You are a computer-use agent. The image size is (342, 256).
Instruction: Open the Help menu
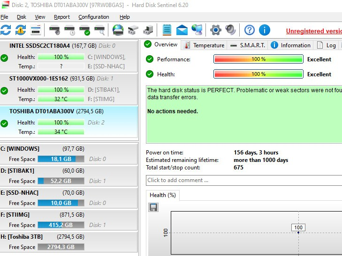pos(124,17)
